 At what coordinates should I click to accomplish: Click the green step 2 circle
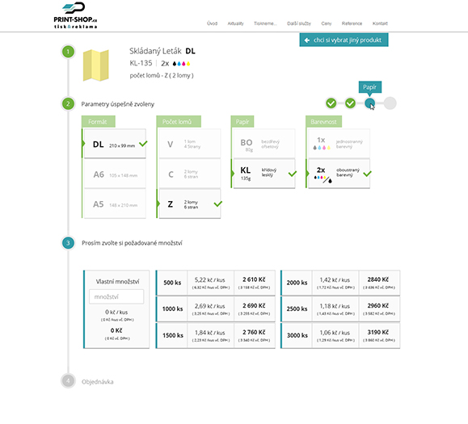point(68,103)
